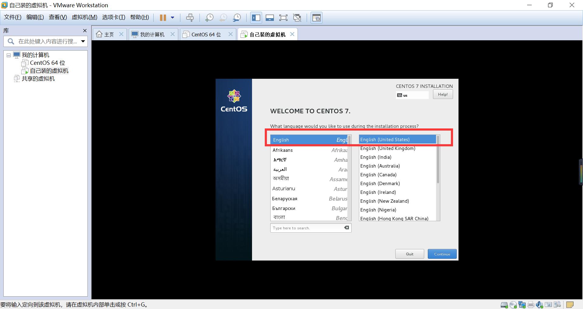The height and width of the screenshot is (309, 583).
Task: Click the CD/DVD drive status icon
Action: click(513, 305)
